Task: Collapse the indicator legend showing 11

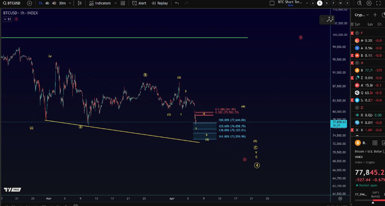Action: [x=7, y=19]
